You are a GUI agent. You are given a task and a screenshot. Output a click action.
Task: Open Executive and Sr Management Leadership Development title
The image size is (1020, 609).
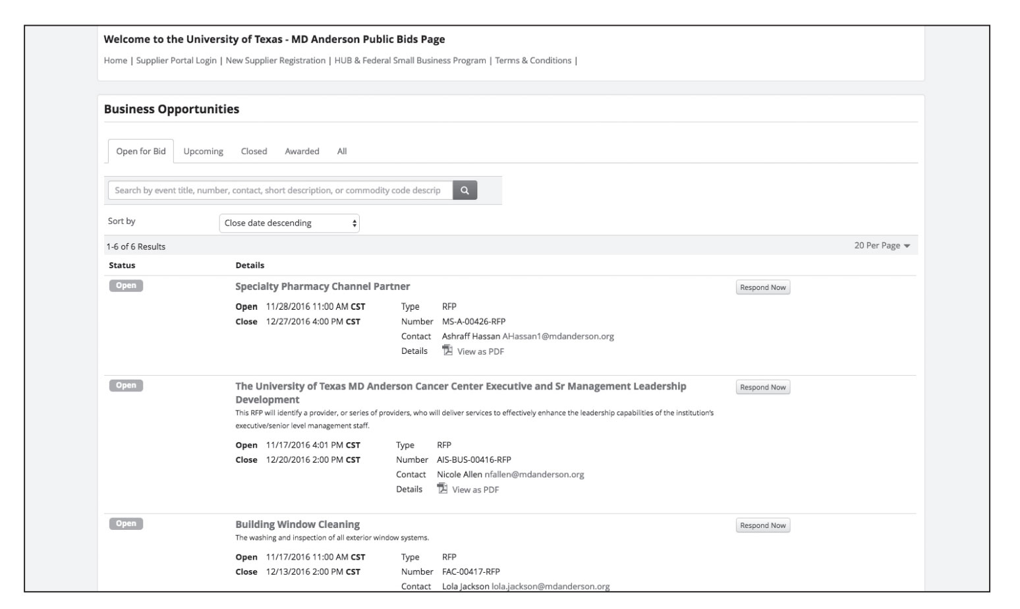[461, 393]
